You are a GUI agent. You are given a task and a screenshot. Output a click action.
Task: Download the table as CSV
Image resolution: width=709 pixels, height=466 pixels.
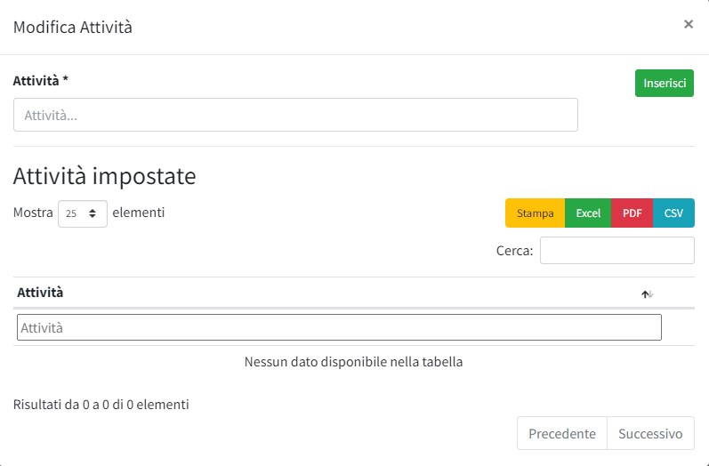pos(673,213)
